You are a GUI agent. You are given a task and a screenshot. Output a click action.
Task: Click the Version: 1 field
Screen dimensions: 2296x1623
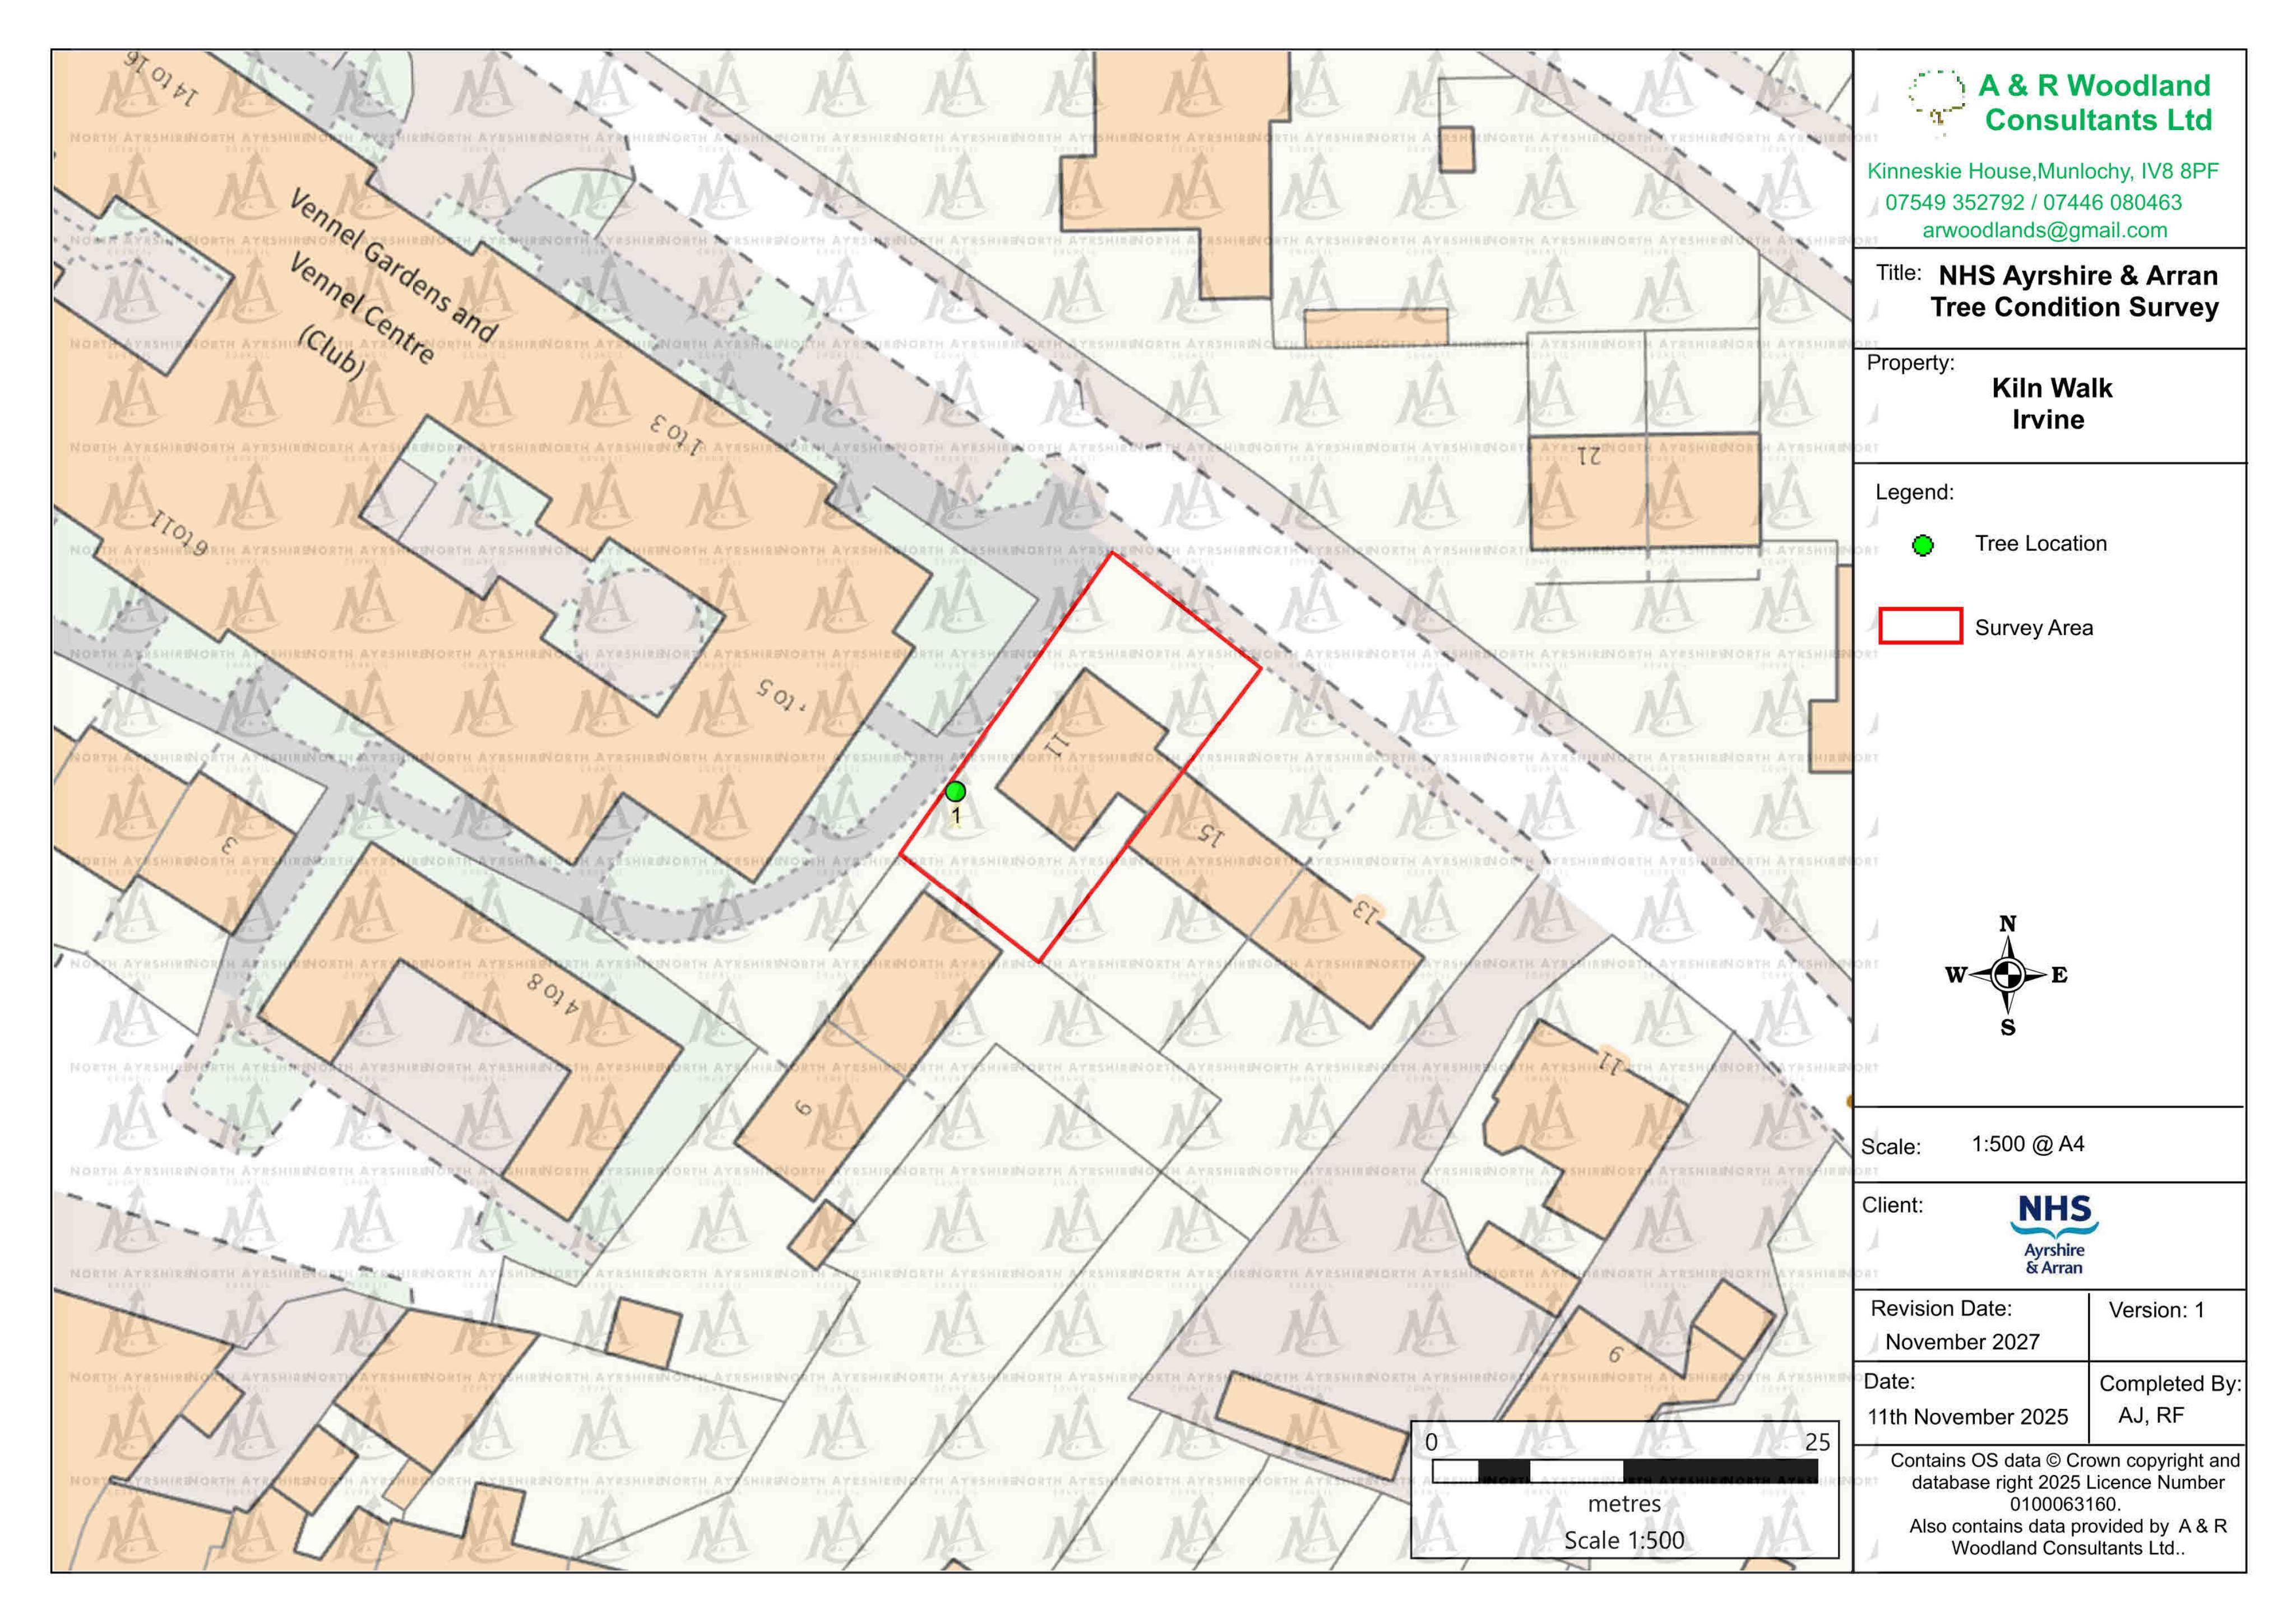coord(2156,1310)
